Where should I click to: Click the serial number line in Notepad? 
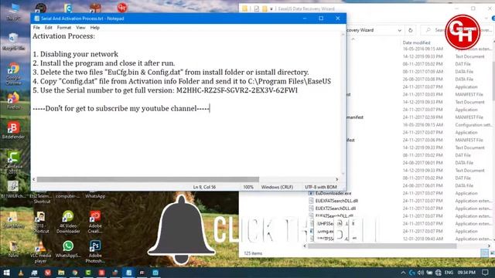coord(165,90)
